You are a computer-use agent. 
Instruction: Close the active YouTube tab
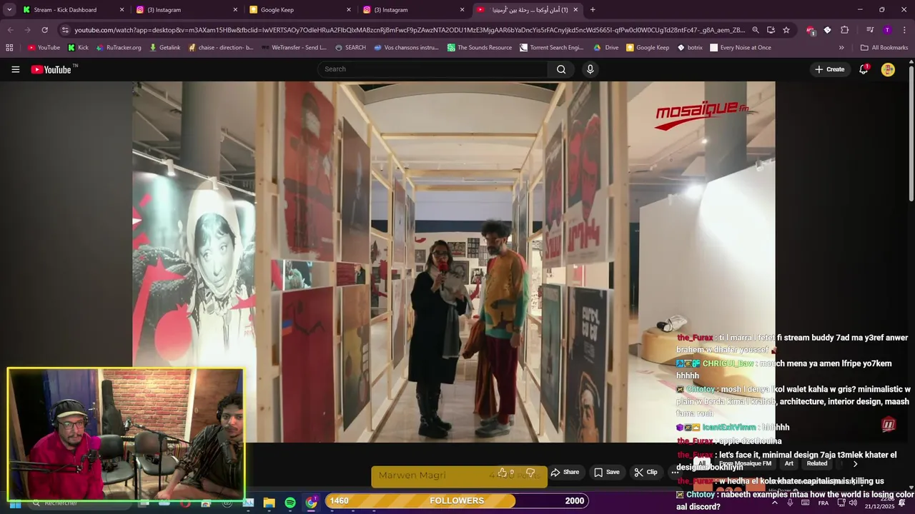coord(575,10)
